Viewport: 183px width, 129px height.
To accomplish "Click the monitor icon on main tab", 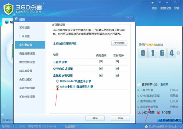I will (x=7, y=22).
